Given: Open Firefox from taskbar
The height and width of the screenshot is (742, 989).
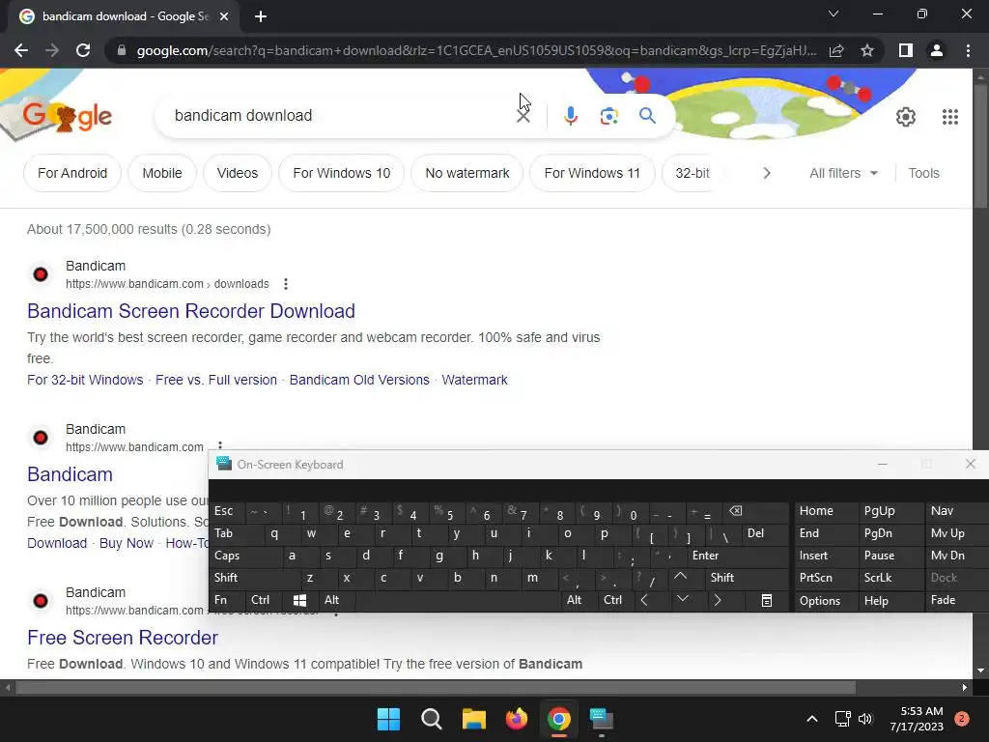Looking at the screenshot, I should [x=517, y=719].
